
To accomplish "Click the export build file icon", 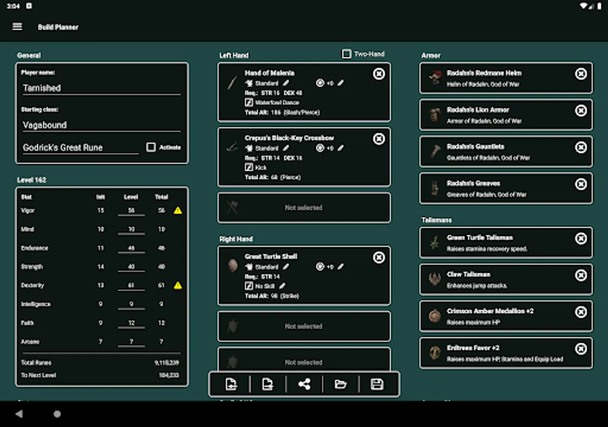I will tap(268, 384).
